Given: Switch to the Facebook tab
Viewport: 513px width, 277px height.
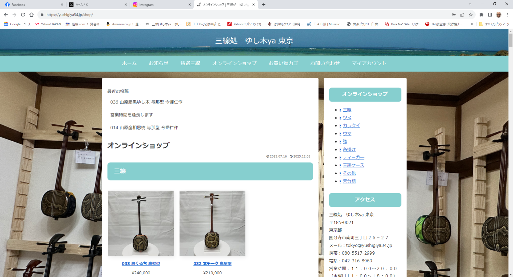Looking at the screenshot, I should click(32, 5).
